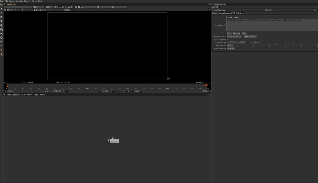This screenshot has height=183, width=318.
Task: Adjust the viewer gamma slider
Action: coord(54,10)
